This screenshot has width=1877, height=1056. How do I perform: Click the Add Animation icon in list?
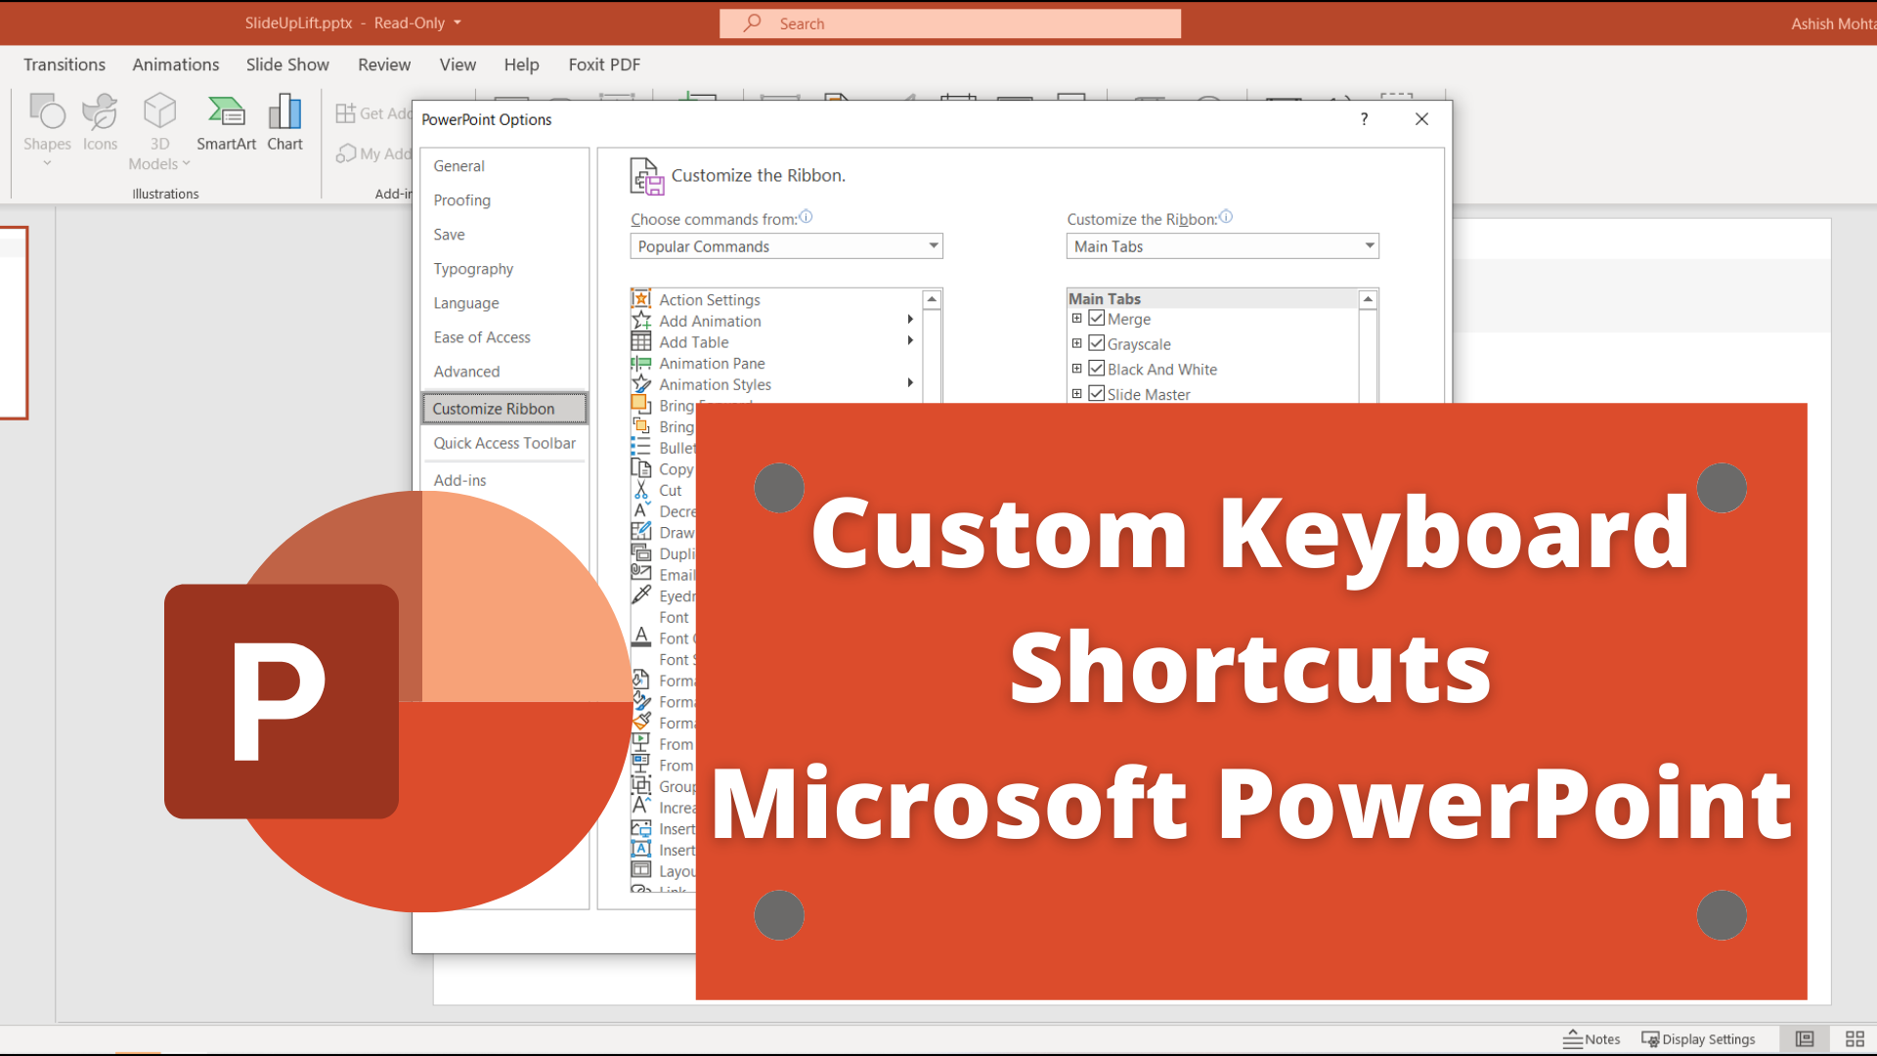pos(641,321)
